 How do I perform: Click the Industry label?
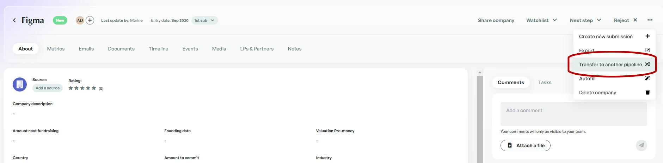click(324, 158)
